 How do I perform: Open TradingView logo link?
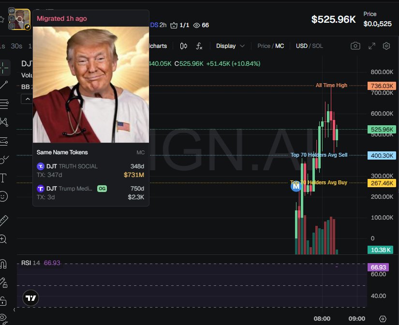point(31,298)
